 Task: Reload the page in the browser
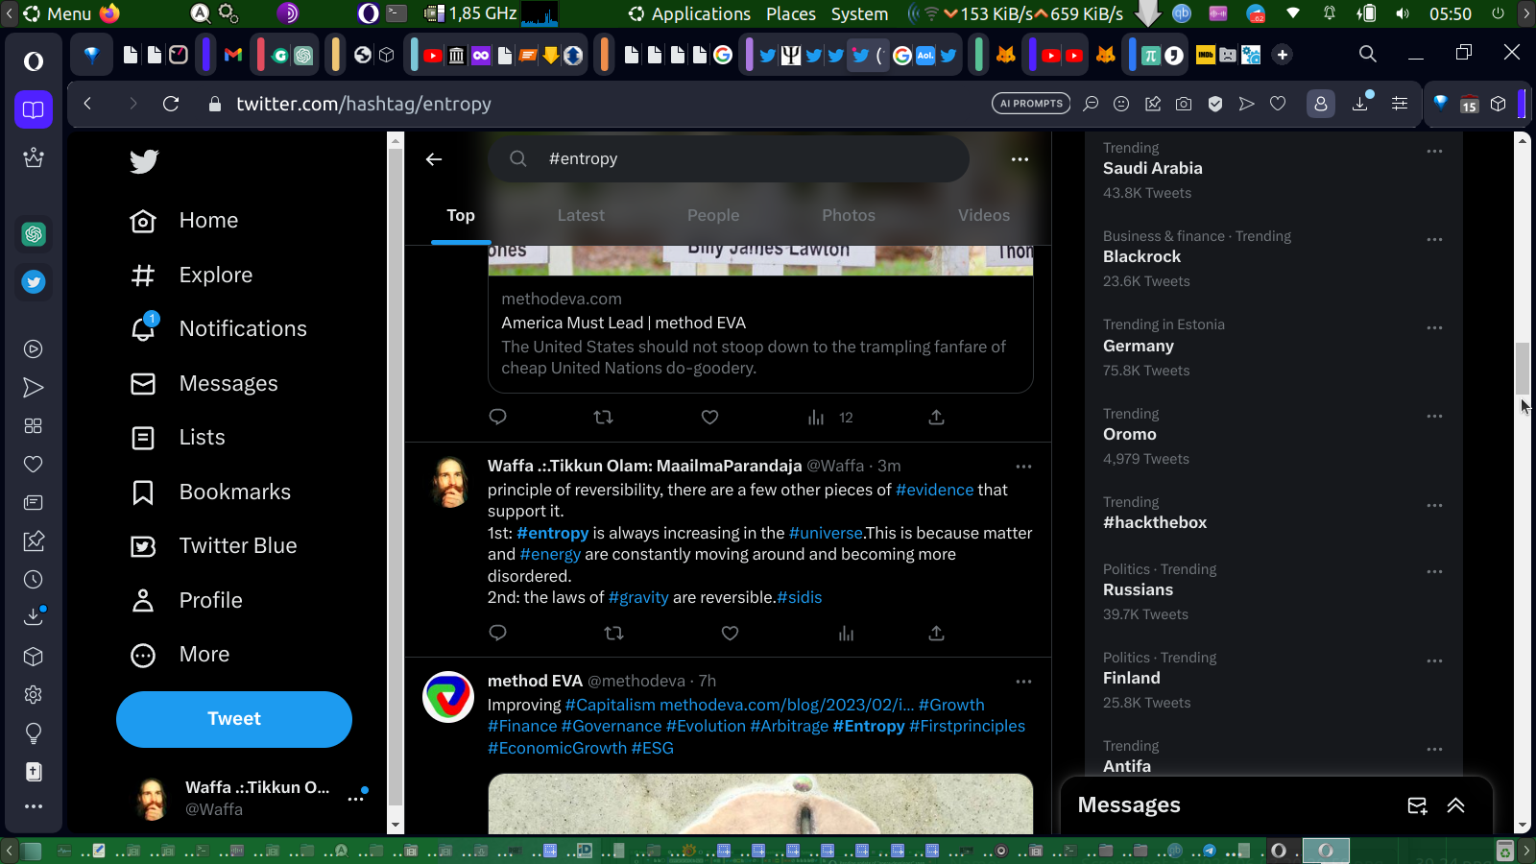point(171,104)
